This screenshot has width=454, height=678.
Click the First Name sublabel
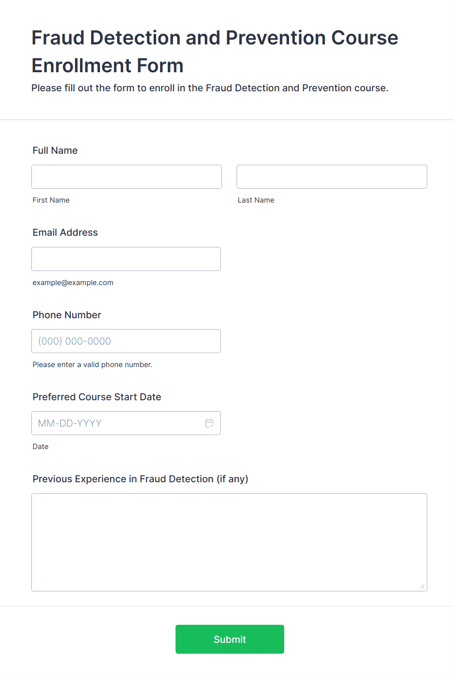tap(51, 200)
